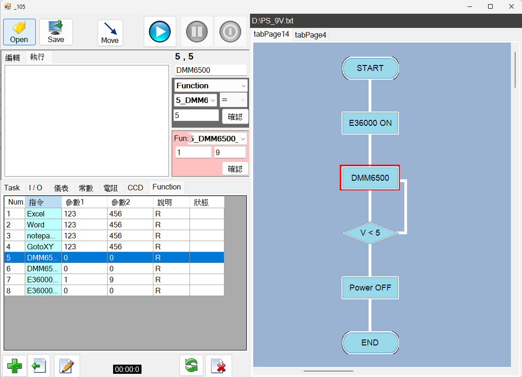
Task: Click the 狀態 column header
Action: (x=207, y=202)
